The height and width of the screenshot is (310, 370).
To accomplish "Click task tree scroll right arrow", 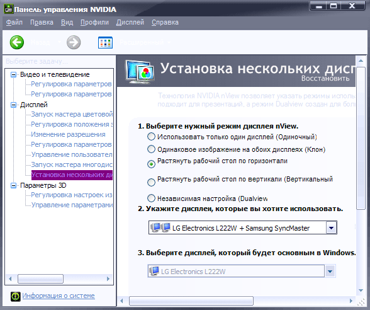I will point(108,278).
